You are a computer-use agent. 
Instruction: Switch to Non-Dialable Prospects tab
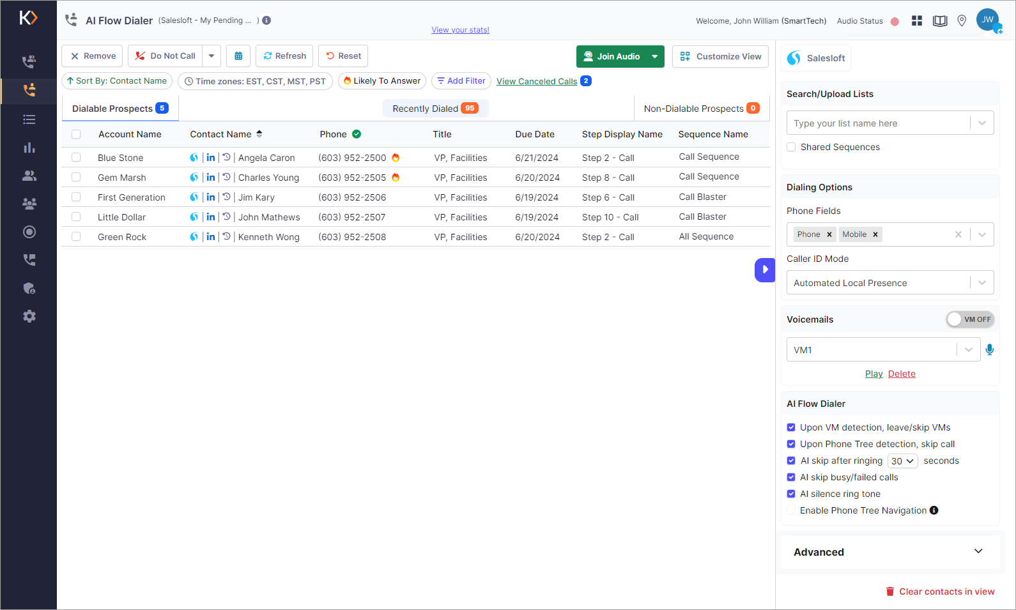click(x=702, y=109)
